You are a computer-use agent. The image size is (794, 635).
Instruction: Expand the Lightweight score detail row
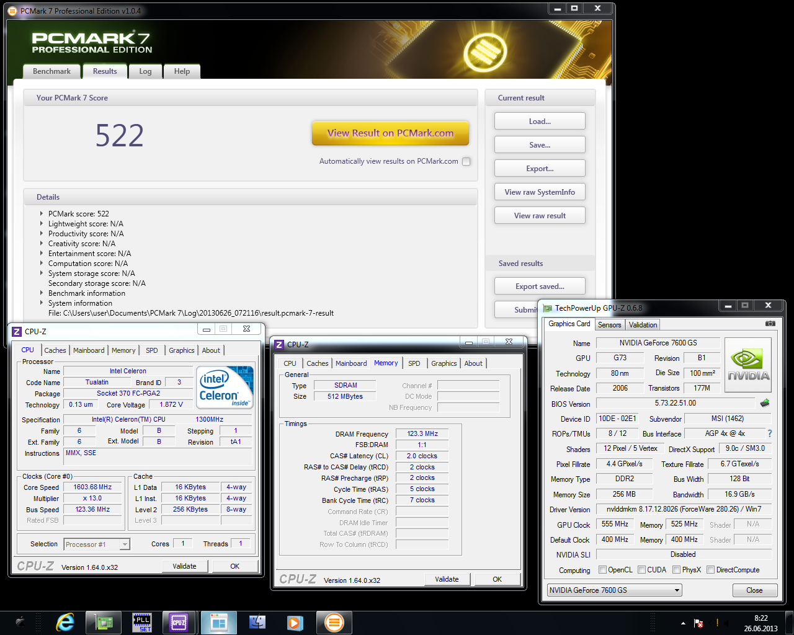tap(42, 223)
